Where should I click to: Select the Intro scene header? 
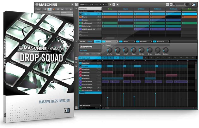[x=110, y=9]
